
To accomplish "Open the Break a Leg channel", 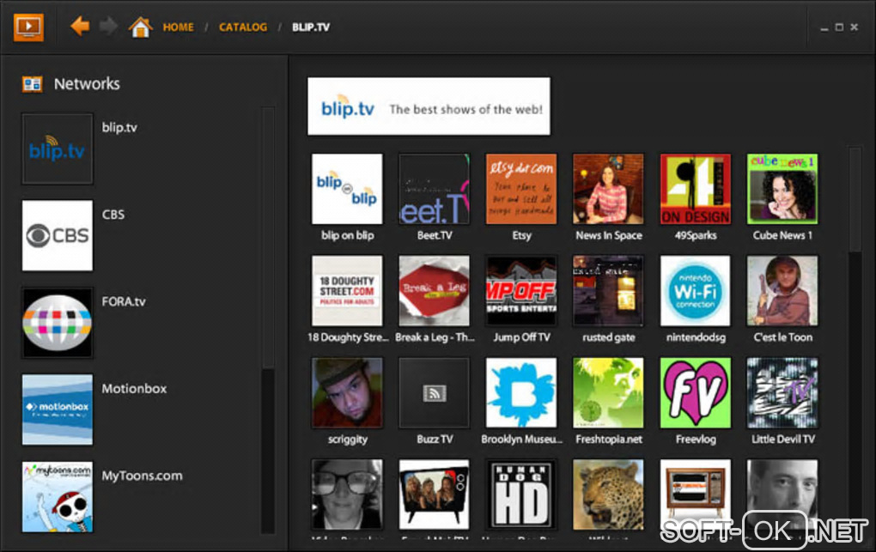I will pyautogui.click(x=434, y=290).
